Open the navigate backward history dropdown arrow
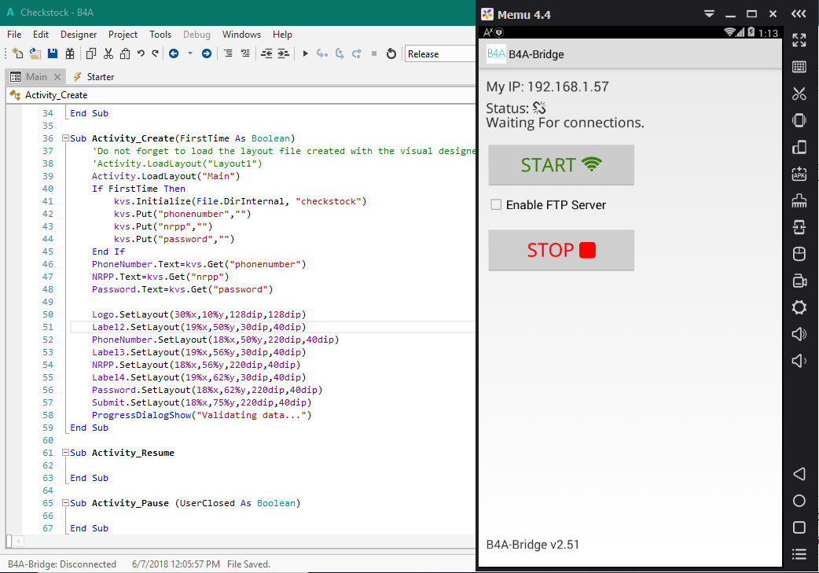819x573 pixels. (x=190, y=53)
